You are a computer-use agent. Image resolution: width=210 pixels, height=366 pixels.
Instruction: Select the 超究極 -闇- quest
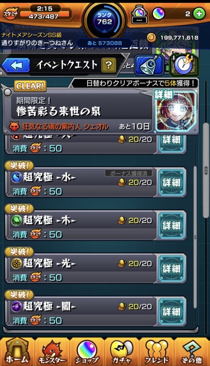coord(80,311)
